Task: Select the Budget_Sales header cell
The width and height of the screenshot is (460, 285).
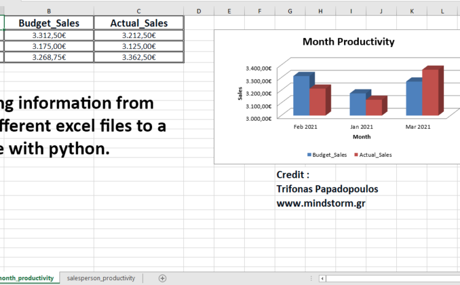Action: tap(49, 23)
